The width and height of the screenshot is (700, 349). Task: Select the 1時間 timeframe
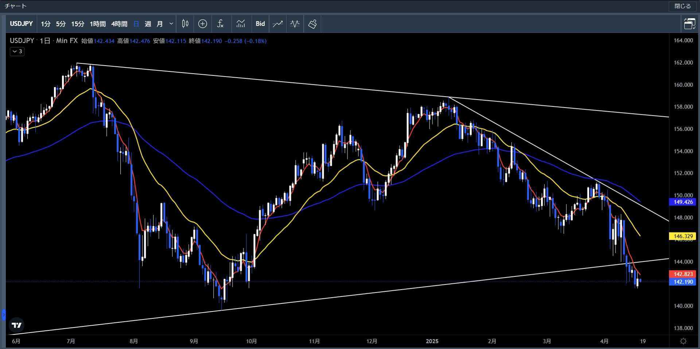98,24
